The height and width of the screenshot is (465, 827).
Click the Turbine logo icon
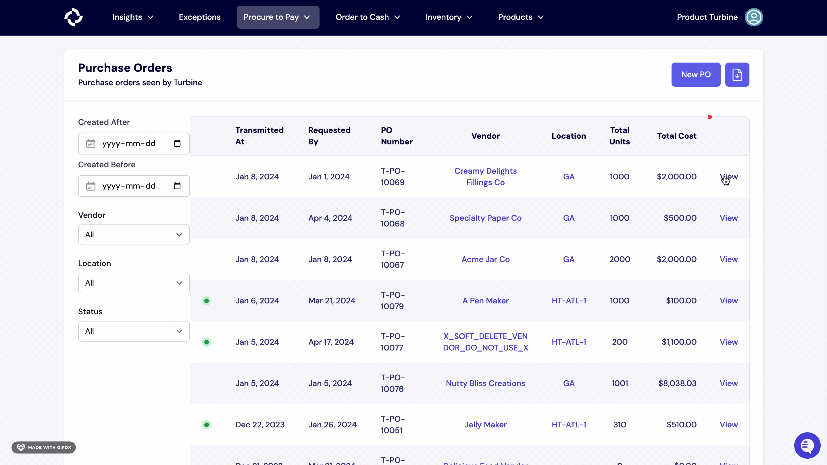74,17
